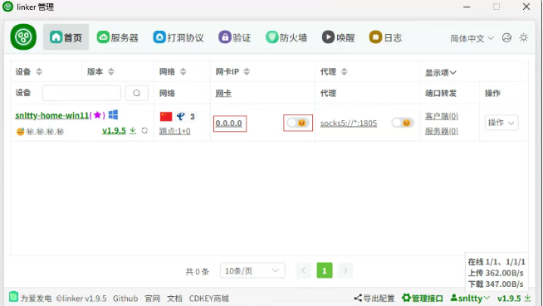Toggle the socks5 proxy switch
Image resolution: width=543 pixels, height=306 pixels.
point(403,123)
